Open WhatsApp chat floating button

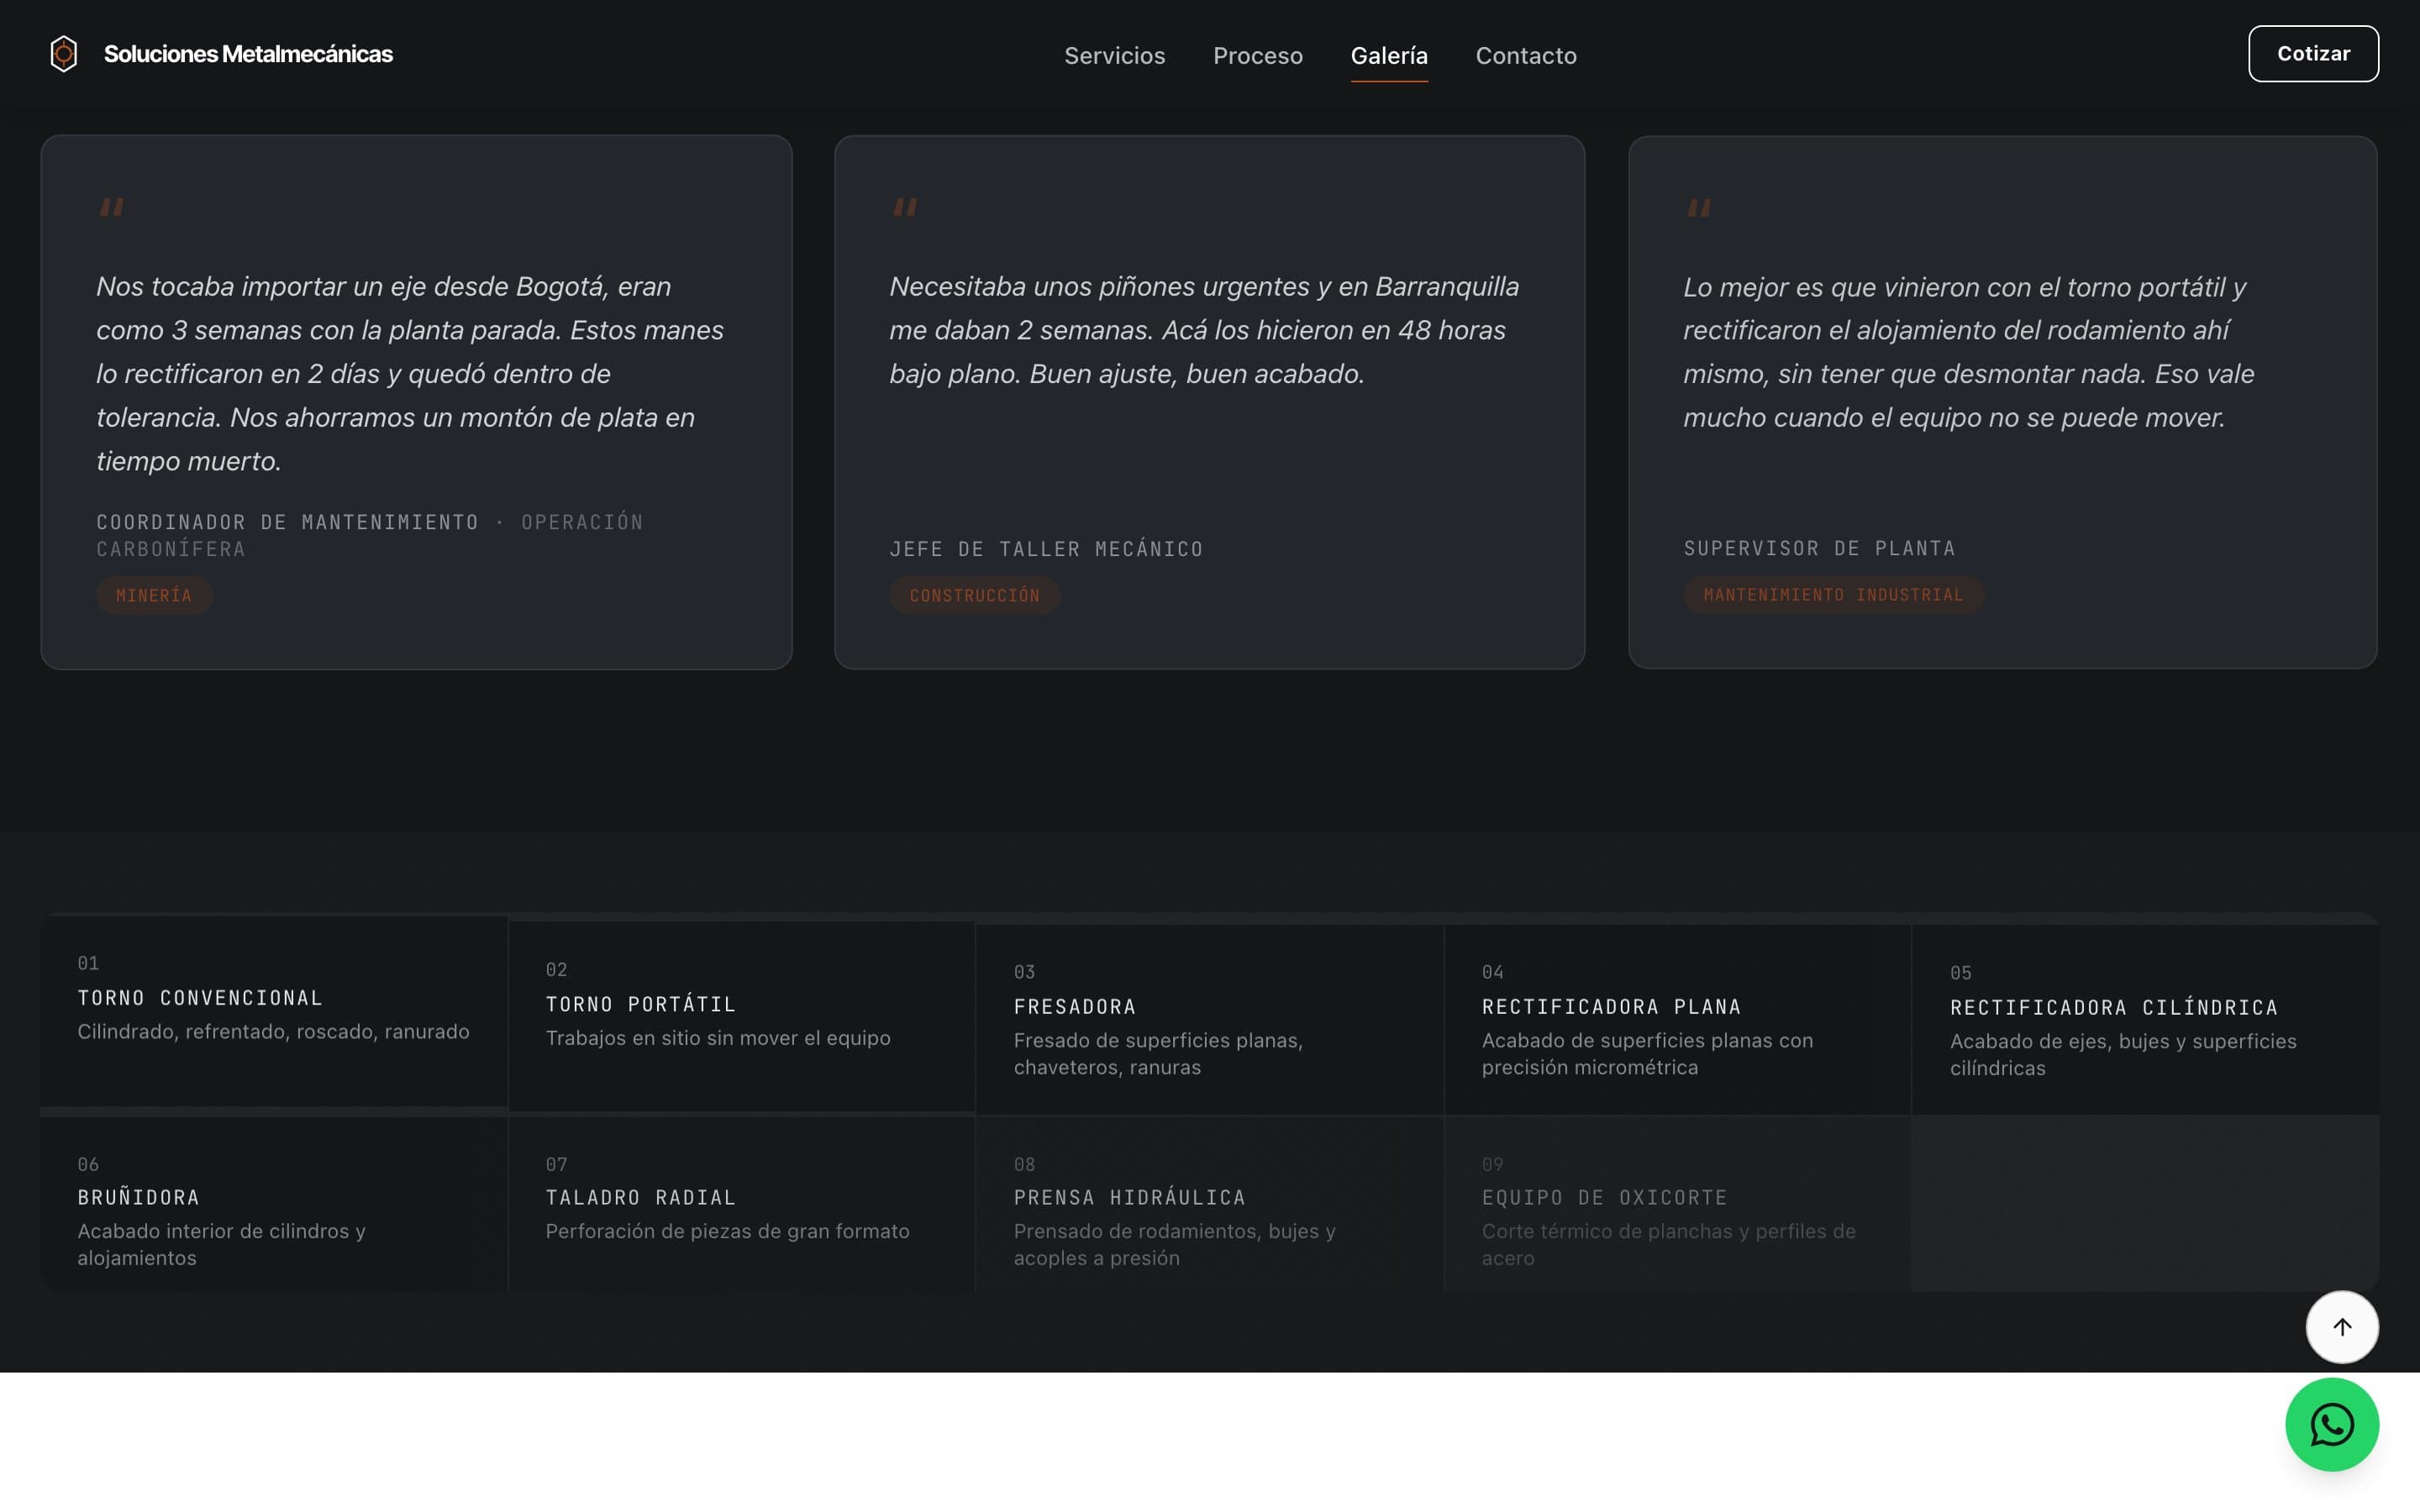pyautogui.click(x=2331, y=1424)
